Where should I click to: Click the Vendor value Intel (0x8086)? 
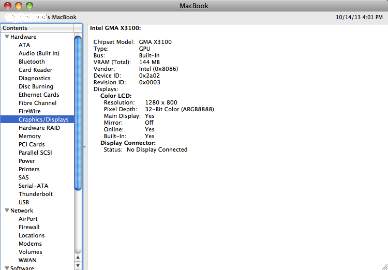coord(159,69)
